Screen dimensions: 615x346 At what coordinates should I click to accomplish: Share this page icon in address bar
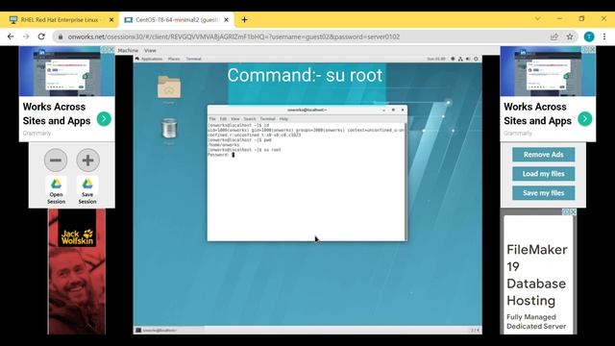click(x=554, y=37)
